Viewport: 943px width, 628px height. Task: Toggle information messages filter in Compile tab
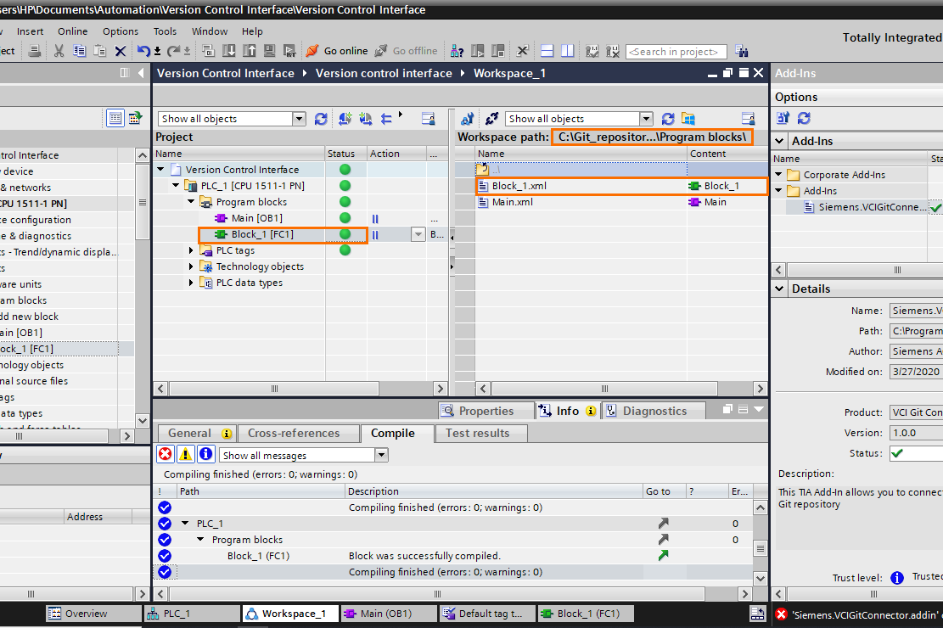205,454
